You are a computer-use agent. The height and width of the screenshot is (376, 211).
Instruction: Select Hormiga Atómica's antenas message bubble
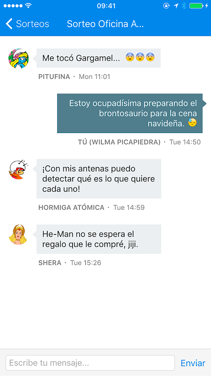[99, 179]
